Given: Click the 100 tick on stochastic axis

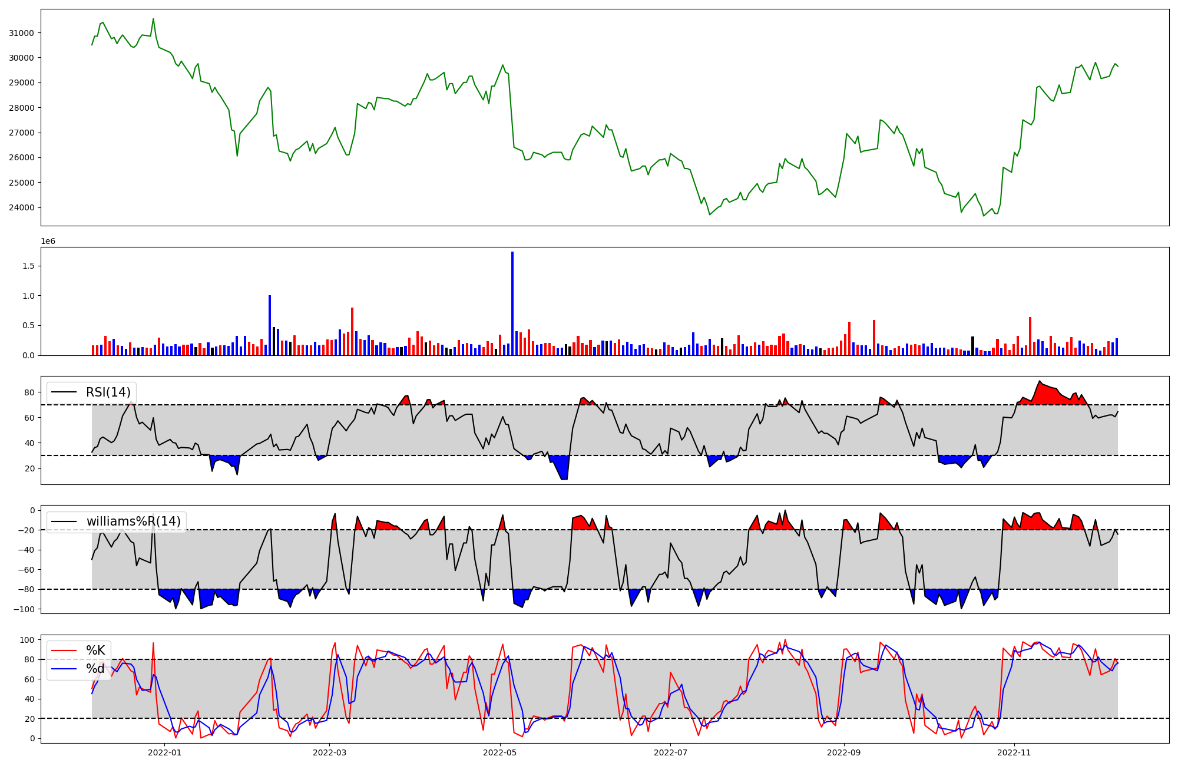Looking at the screenshot, I should point(27,640).
